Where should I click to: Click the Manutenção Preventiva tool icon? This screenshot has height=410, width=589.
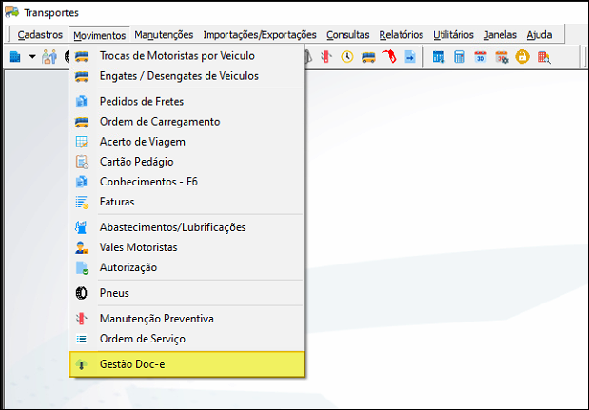pyautogui.click(x=82, y=319)
